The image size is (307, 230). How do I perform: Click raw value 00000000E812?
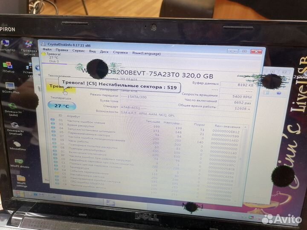[x=226, y=132]
